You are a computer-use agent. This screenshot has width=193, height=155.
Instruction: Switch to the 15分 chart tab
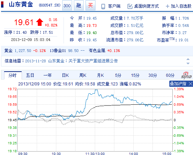pyautogui.click(x=135, y=75)
